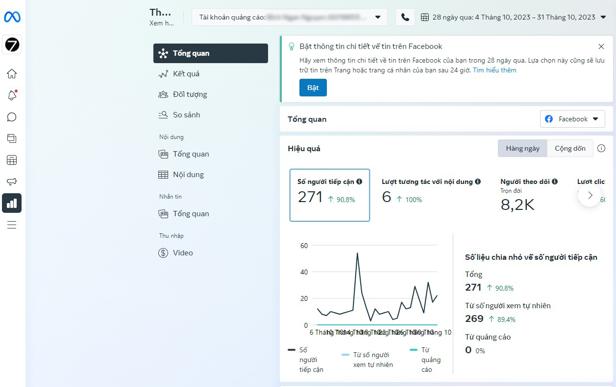This screenshot has width=616, height=387.
Task: Follow the Tìm hiểu thêm link
Action: click(494, 70)
